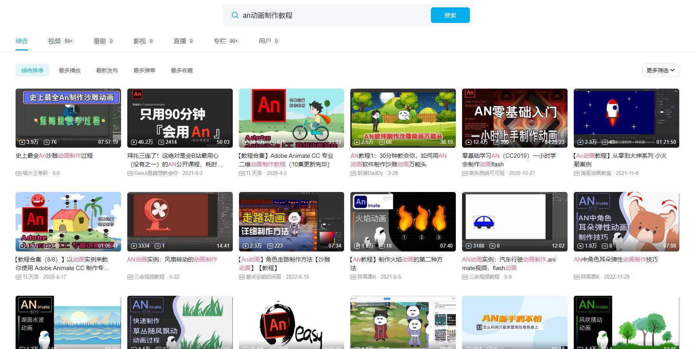Sort results by 最多收藏
Image resolution: width=696 pixels, height=349 pixels.
(182, 70)
